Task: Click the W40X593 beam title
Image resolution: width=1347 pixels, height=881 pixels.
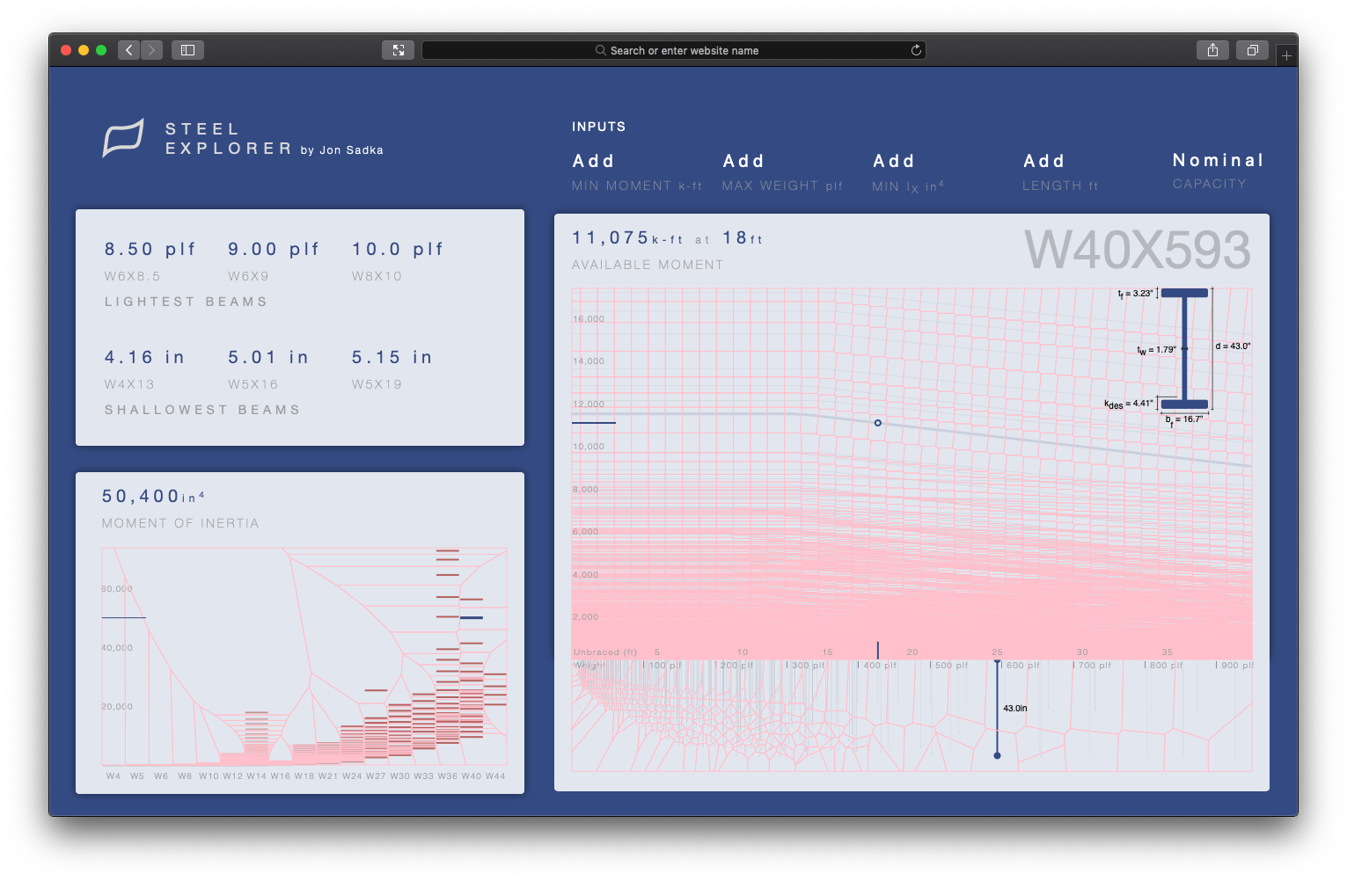Action: click(1137, 251)
